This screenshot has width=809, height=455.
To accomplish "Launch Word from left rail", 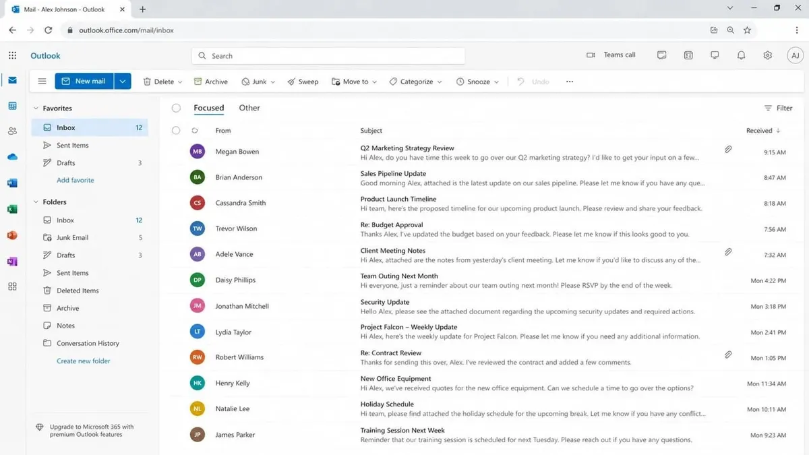I will pos(12,183).
